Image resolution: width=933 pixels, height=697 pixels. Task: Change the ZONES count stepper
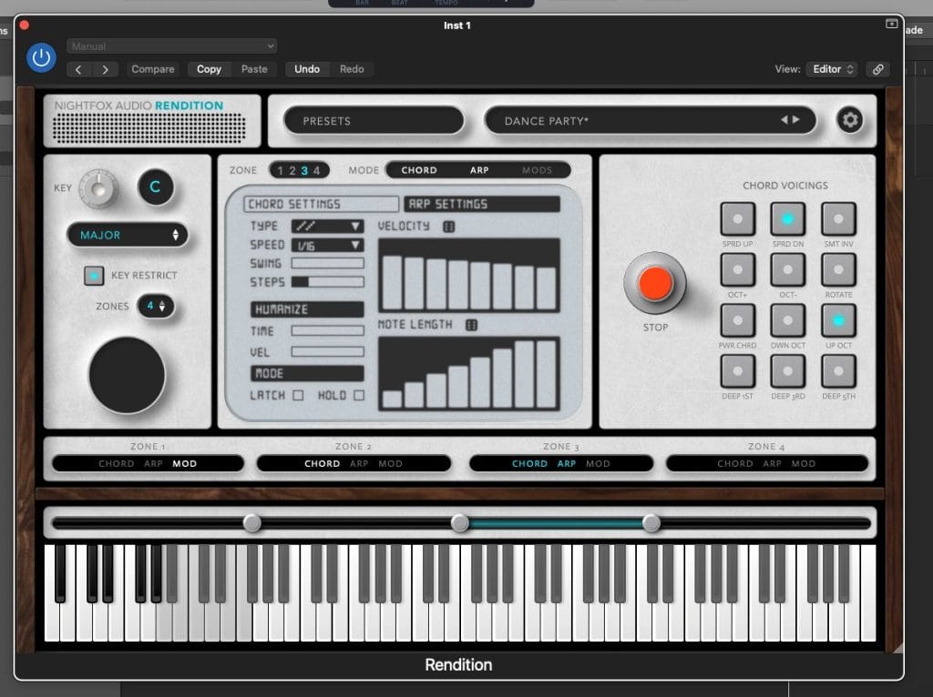click(156, 306)
